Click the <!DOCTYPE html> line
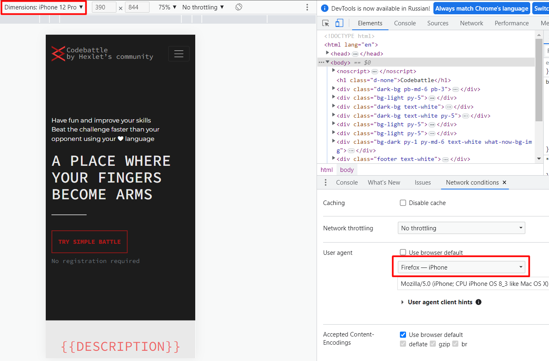 [x=349, y=36]
